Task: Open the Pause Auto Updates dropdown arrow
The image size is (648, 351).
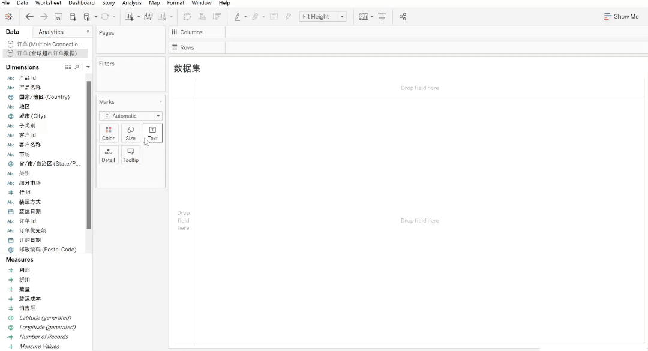Action: [x=95, y=17]
